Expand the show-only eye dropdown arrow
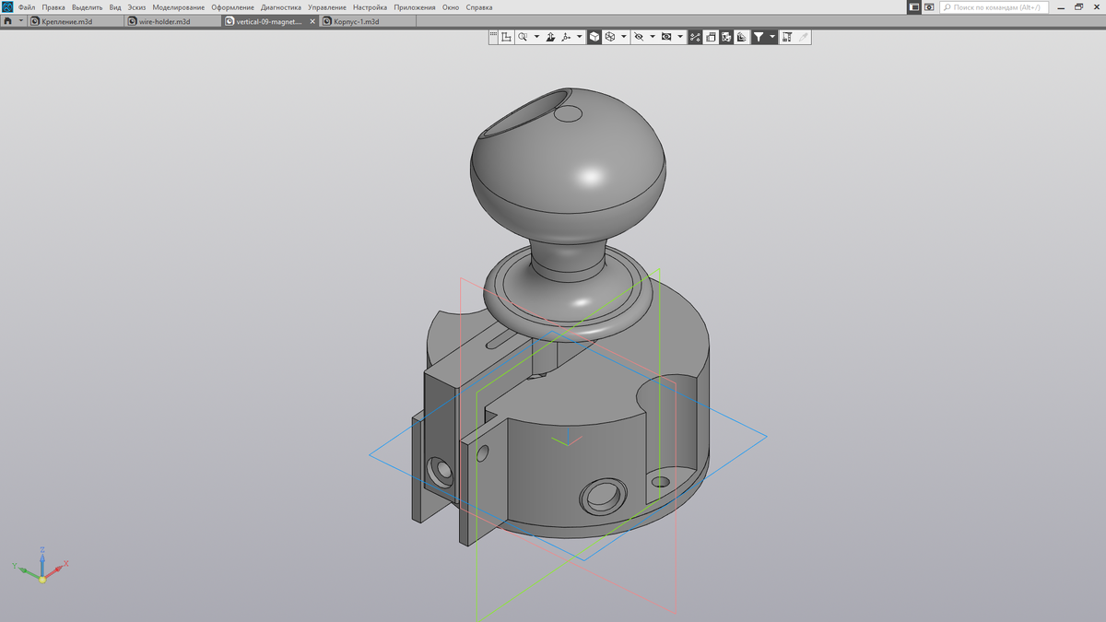This screenshot has height=622, width=1106. pyautogui.click(x=680, y=37)
